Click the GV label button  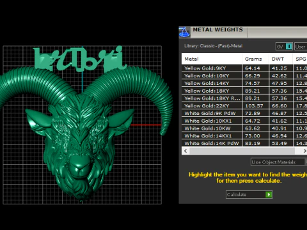280,46
